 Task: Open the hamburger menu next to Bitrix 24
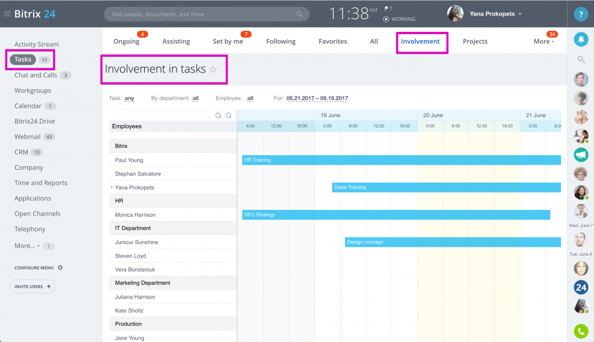[x=7, y=14]
